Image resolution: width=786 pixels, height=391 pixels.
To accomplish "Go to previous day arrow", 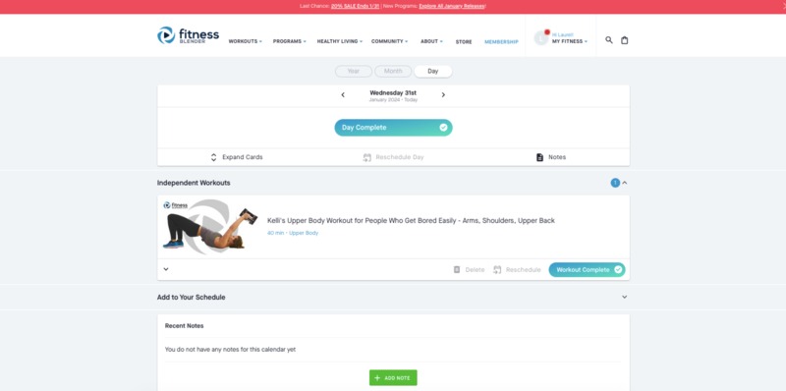I will pyautogui.click(x=343, y=94).
